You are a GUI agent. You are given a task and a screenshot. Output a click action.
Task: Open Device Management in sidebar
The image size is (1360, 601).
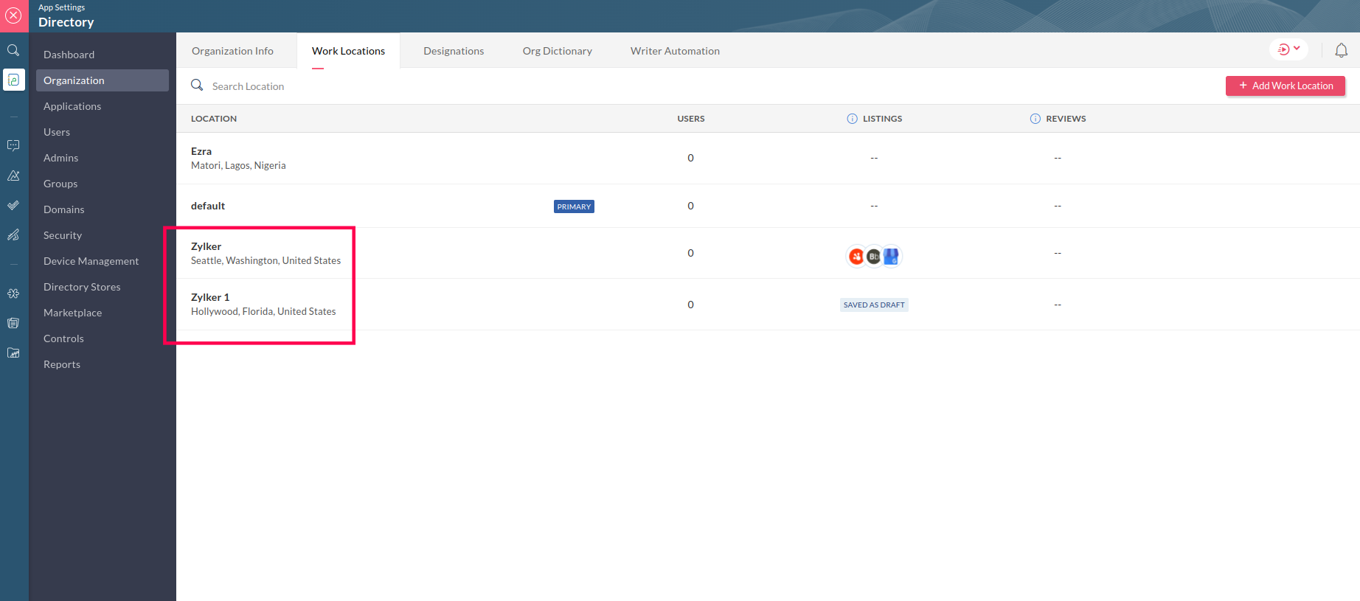(x=91, y=261)
